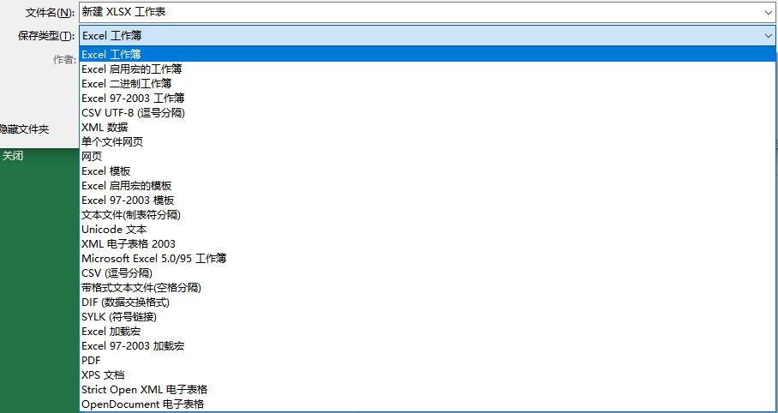Screen dimensions: 778x413
Task: Choose DIF (数据交换格式) type
Action: click(x=428, y=302)
